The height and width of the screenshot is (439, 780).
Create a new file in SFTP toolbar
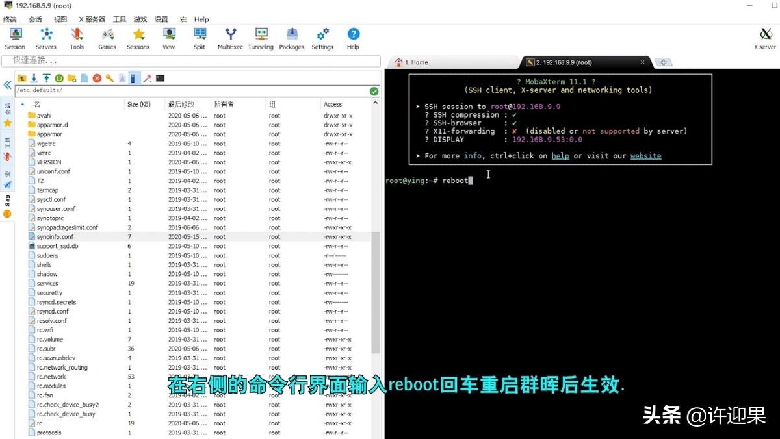point(84,78)
